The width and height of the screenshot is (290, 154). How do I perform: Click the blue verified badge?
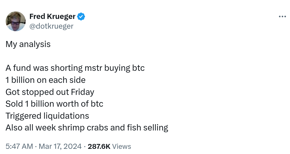click(81, 17)
